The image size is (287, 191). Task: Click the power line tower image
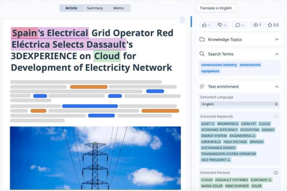point(95,158)
